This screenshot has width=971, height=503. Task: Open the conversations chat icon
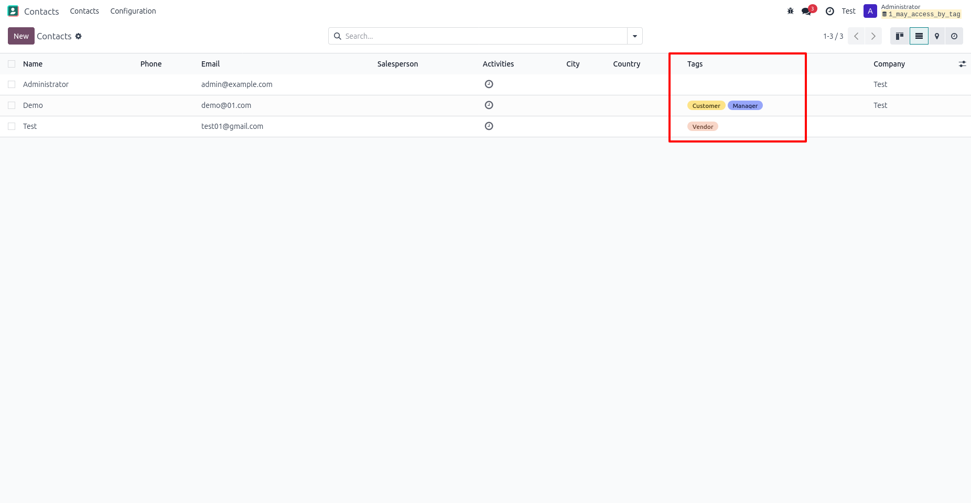point(806,11)
